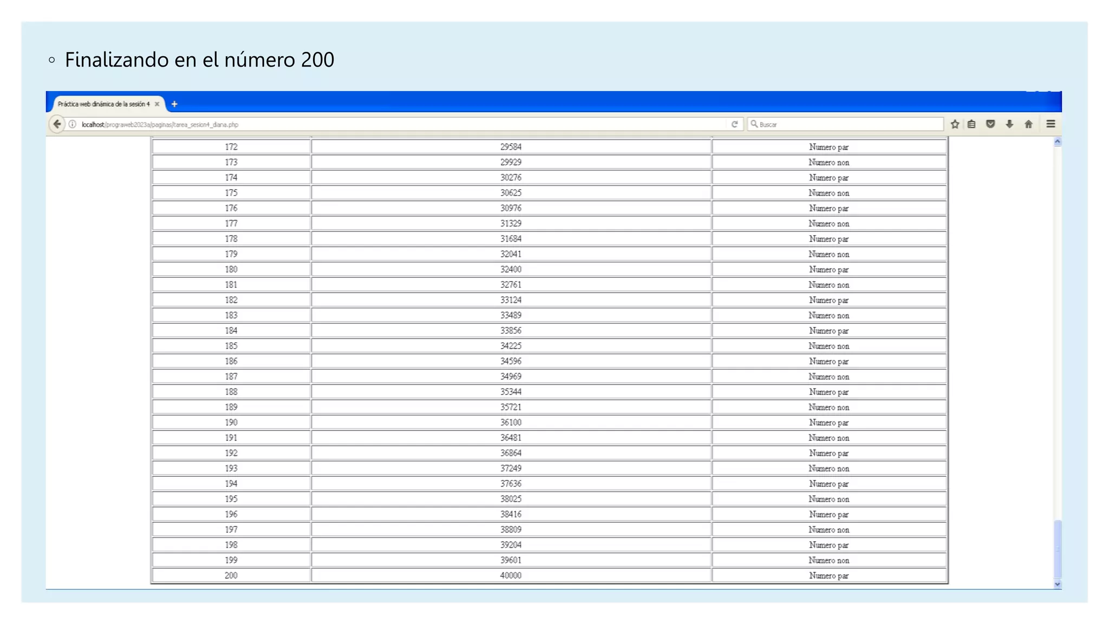Select the cell containing 39601
Screen dimensions: 1109x624
[511, 560]
